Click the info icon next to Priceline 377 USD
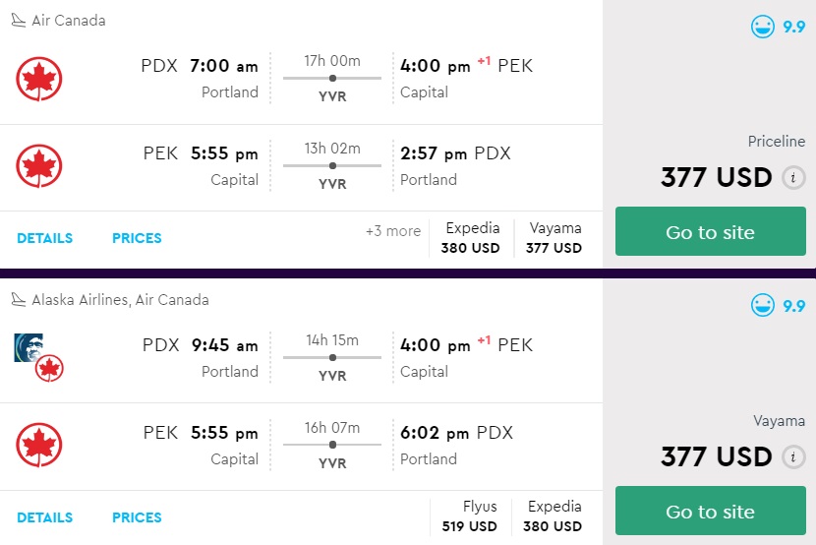816x545 pixels. (792, 178)
